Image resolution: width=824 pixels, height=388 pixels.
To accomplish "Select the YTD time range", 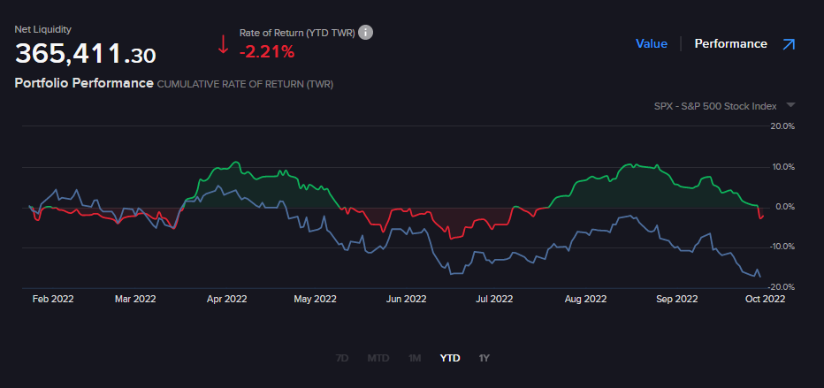I will click(450, 358).
